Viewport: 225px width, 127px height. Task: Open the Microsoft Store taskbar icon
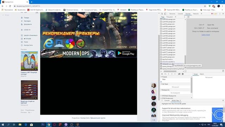pyautogui.click(x=31, y=125)
